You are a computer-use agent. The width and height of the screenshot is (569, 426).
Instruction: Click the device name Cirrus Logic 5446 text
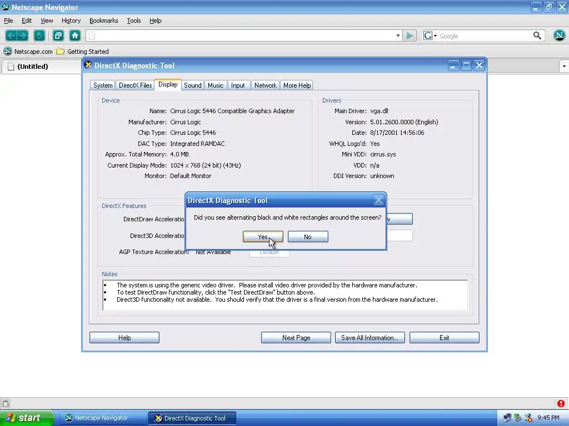[232, 111]
